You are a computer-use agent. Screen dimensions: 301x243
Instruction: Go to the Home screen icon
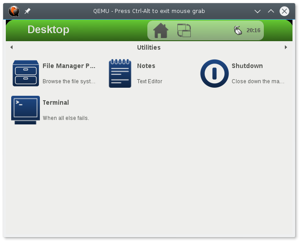[x=161, y=30]
